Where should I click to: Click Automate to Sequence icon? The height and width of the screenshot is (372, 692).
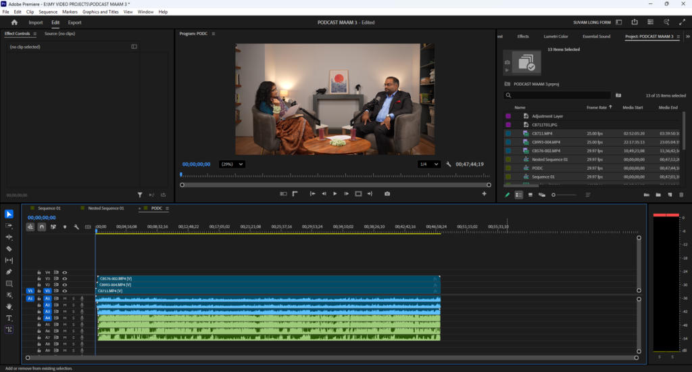(x=647, y=195)
